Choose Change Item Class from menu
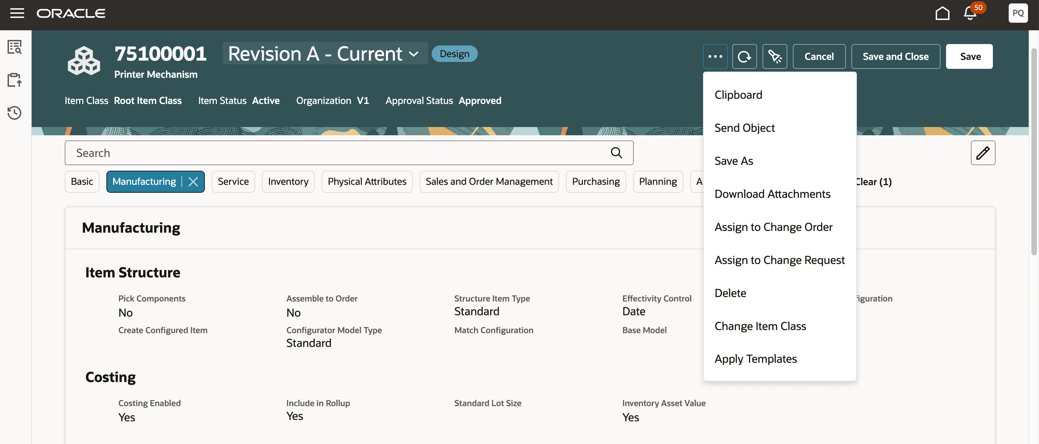 (x=760, y=326)
